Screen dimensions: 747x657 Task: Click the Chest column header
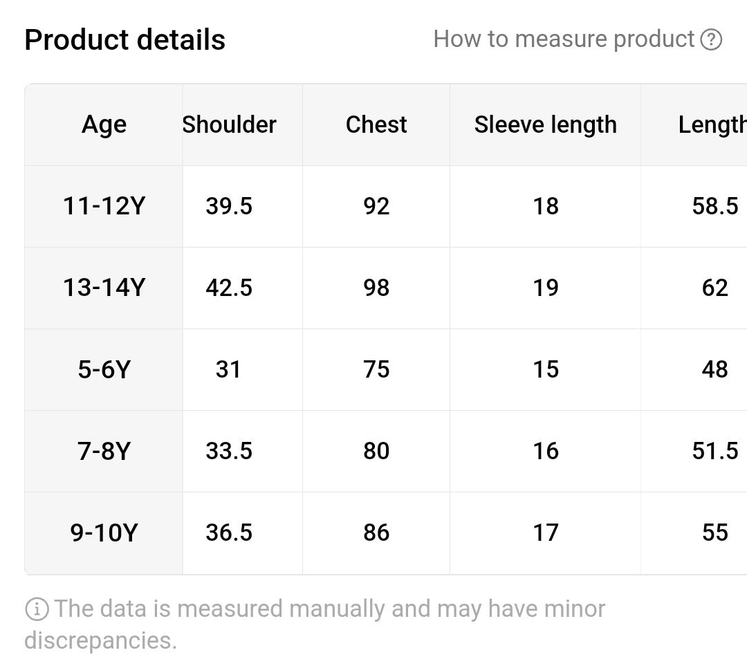(376, 124)
